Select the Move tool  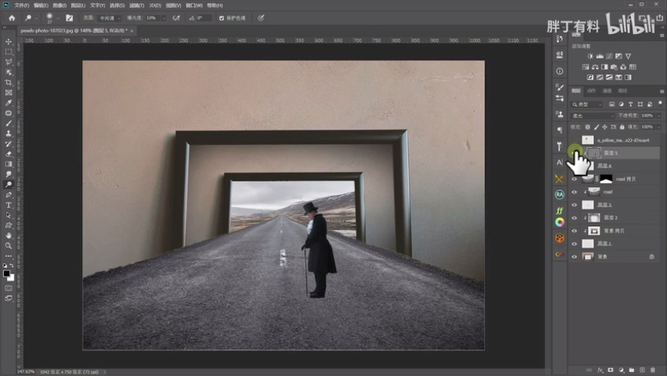(x=9, y=41)
